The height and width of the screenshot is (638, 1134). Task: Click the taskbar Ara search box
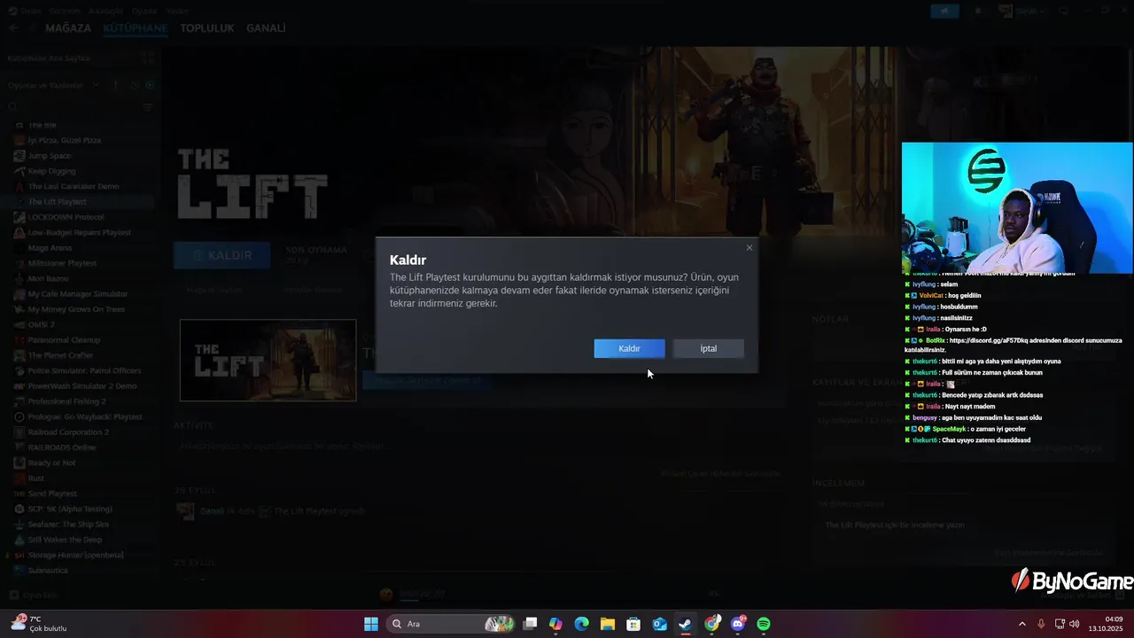click(x=451, y=624)
